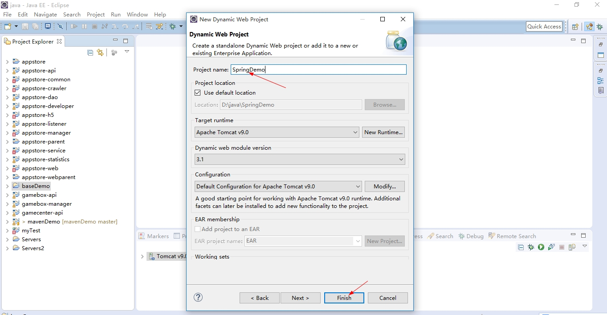Uncheck Use default location checkbox
This screenshot has width=607, height=315.
[198, 93]
